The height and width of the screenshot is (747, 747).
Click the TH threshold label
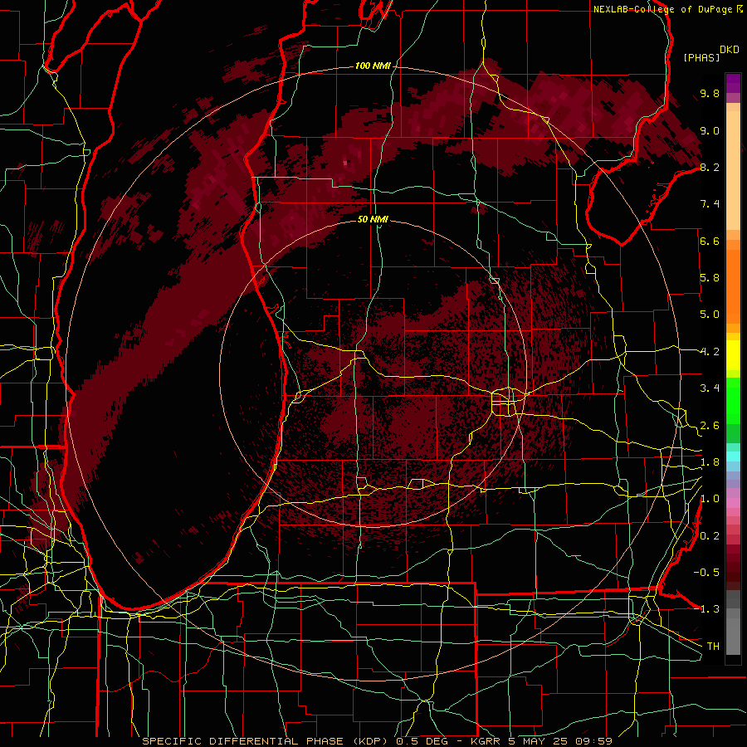(713, 647)
